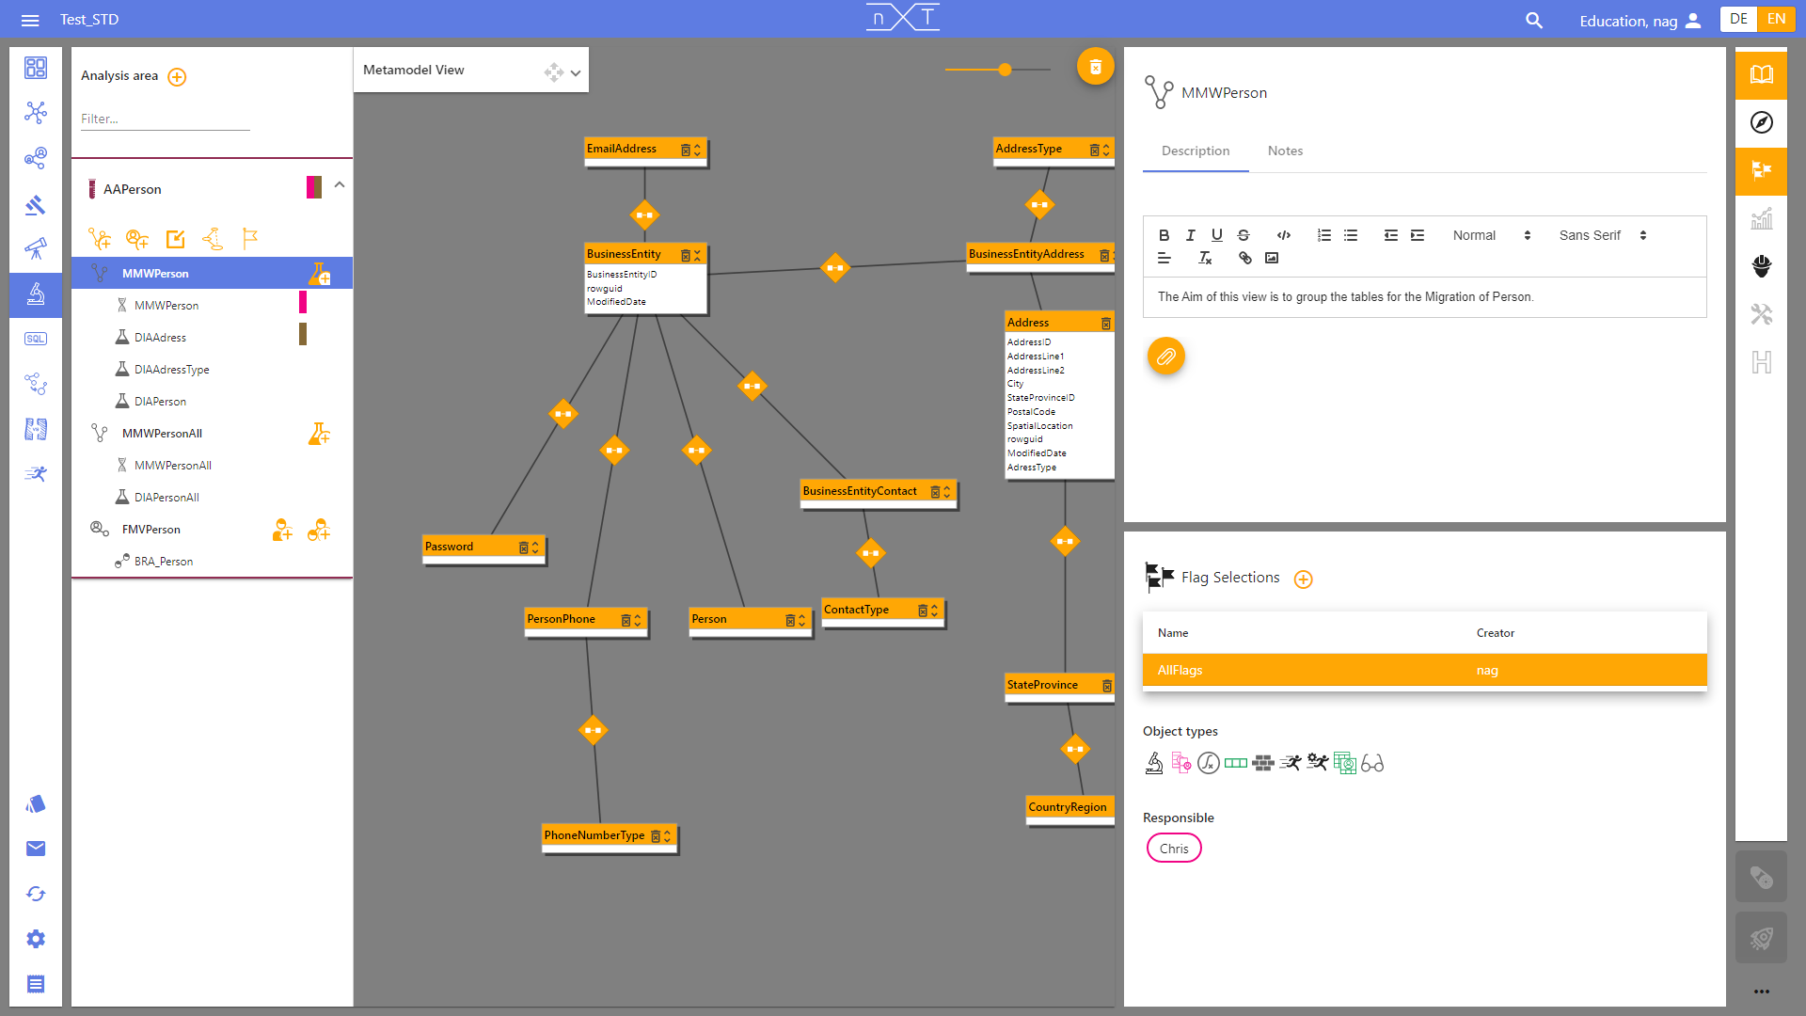Collapse the AAPerson analysis area
Screen dimensions: 1806x1016
tap(340, 185)
